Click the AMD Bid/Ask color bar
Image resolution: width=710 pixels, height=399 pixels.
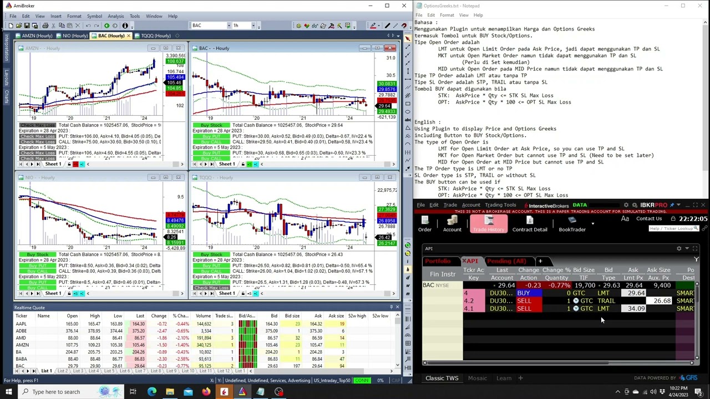coord(247,337)
